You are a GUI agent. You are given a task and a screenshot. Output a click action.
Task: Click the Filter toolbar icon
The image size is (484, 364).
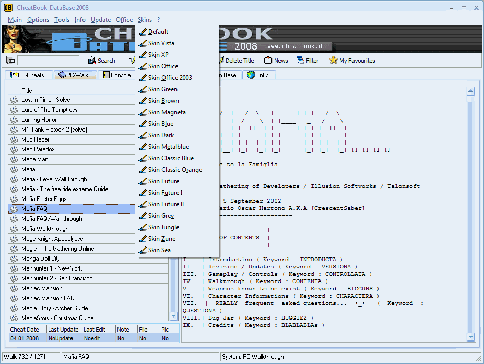(307, 61)
